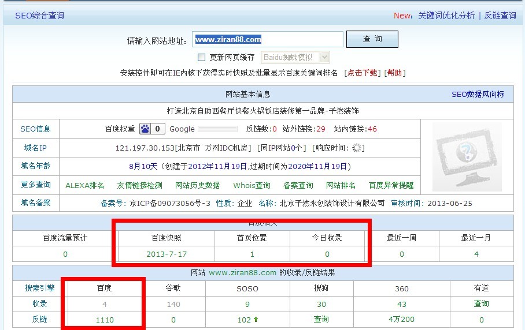Open 备案查询 link
This screenshot has height=330, width=525.
[298, 185]
